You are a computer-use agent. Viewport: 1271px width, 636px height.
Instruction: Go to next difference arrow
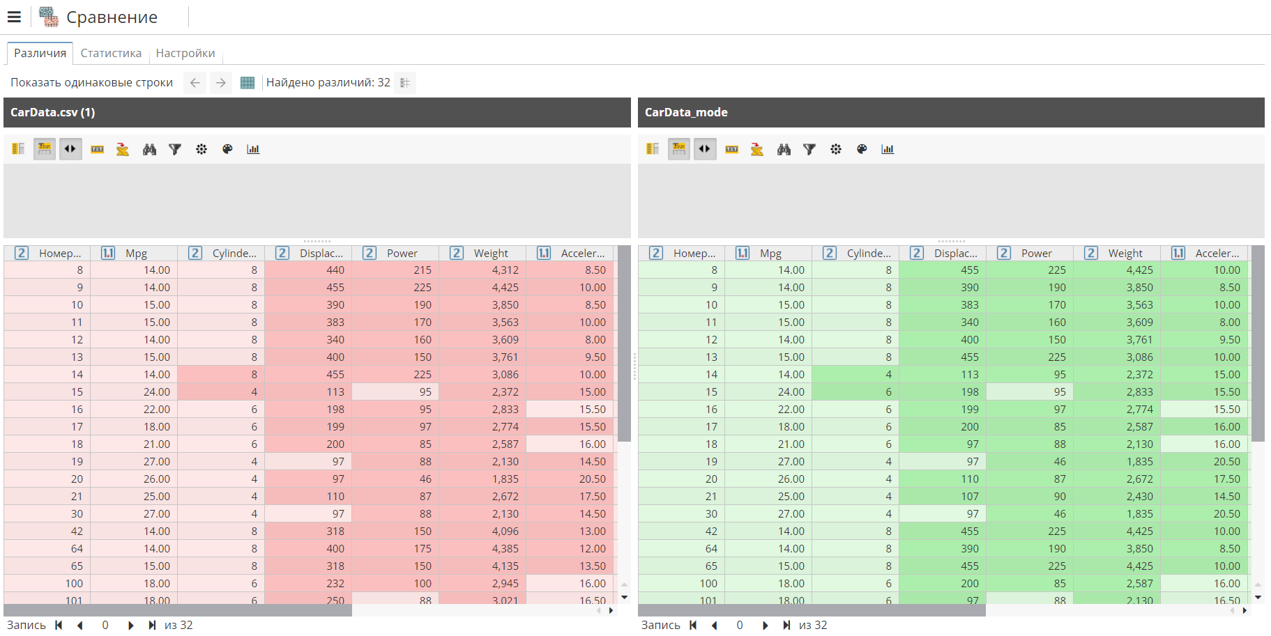click(221, 82)
